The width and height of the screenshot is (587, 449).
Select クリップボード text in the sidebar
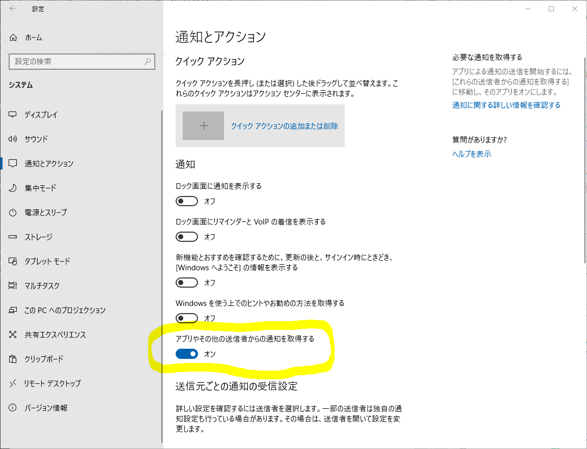(x=44, y=359)
